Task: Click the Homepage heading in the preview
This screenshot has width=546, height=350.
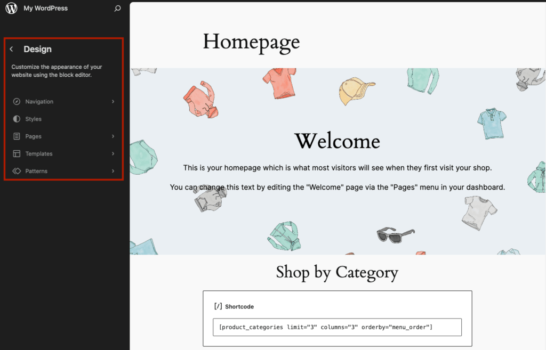Action: point(251,42)
